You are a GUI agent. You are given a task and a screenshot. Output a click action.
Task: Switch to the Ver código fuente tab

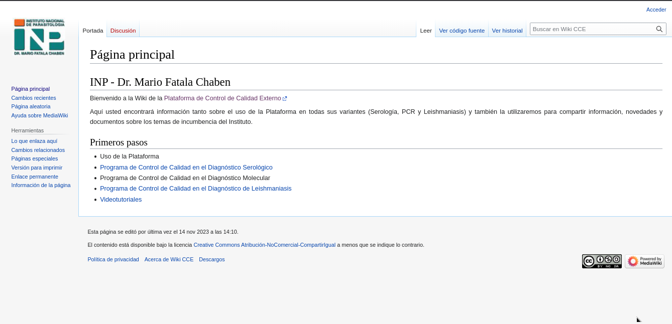(x=462, y=31)
